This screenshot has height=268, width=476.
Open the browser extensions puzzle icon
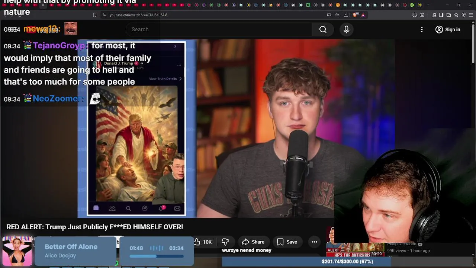click(x=415, y=15)
